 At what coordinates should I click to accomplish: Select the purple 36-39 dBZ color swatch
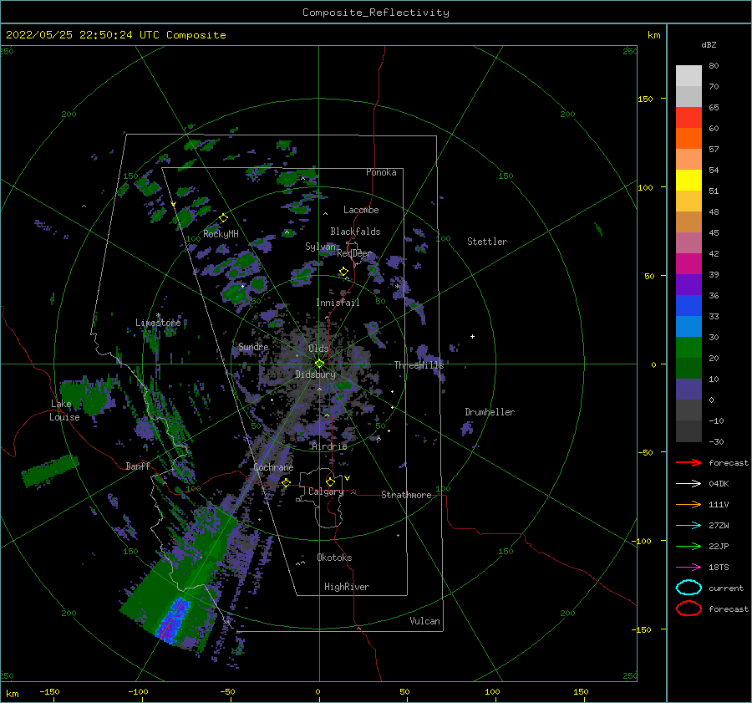point(688,285)
